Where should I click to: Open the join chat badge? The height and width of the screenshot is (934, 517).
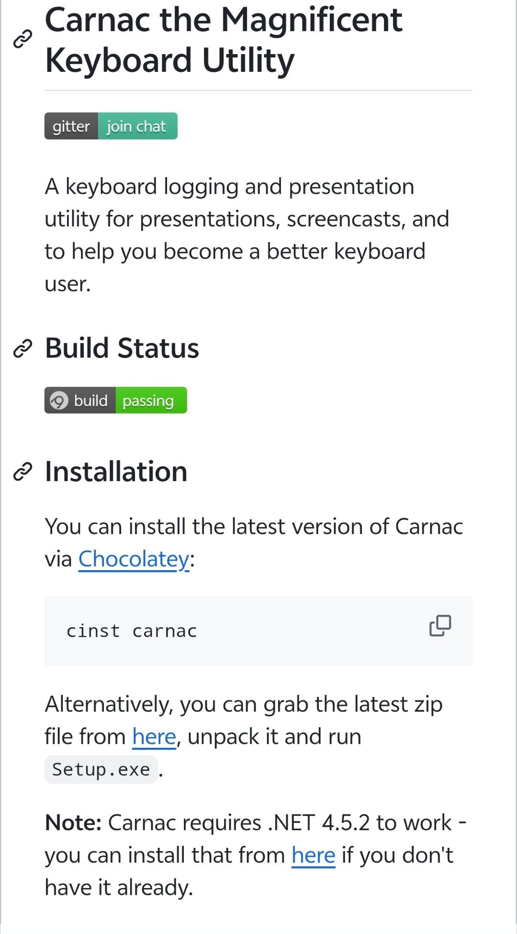(x=137, y=126)
